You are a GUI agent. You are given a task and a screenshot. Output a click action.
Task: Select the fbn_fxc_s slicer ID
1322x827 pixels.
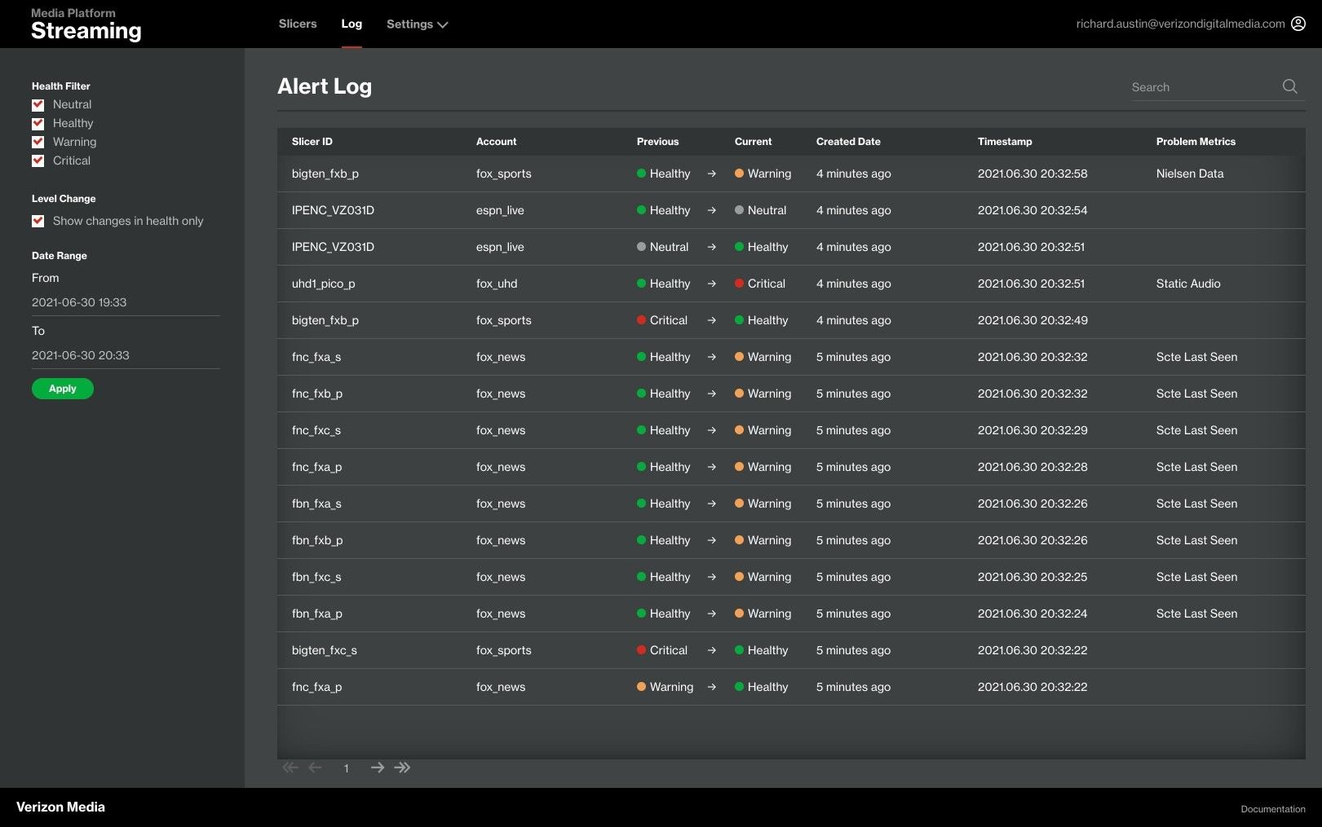pos(316,577)
